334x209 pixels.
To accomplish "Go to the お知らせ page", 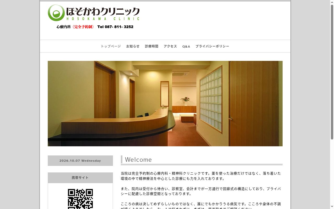I will tap(133, 46).
